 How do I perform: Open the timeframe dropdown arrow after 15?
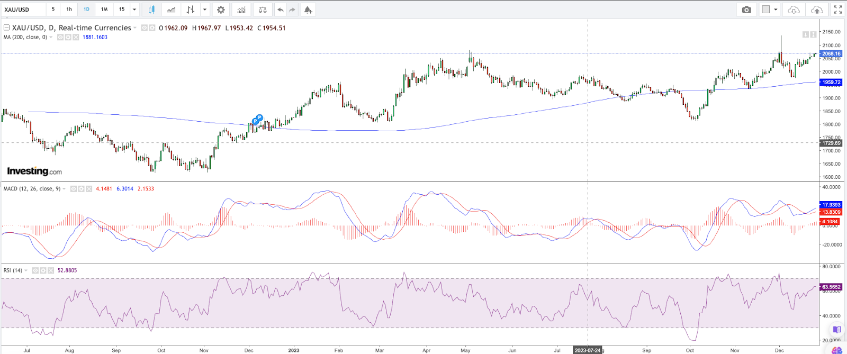tap(134, 10)
